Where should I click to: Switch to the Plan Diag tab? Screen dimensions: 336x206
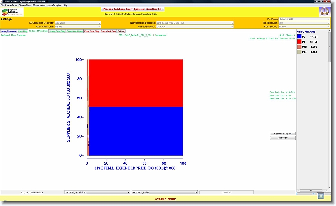(x=23, y=31)
